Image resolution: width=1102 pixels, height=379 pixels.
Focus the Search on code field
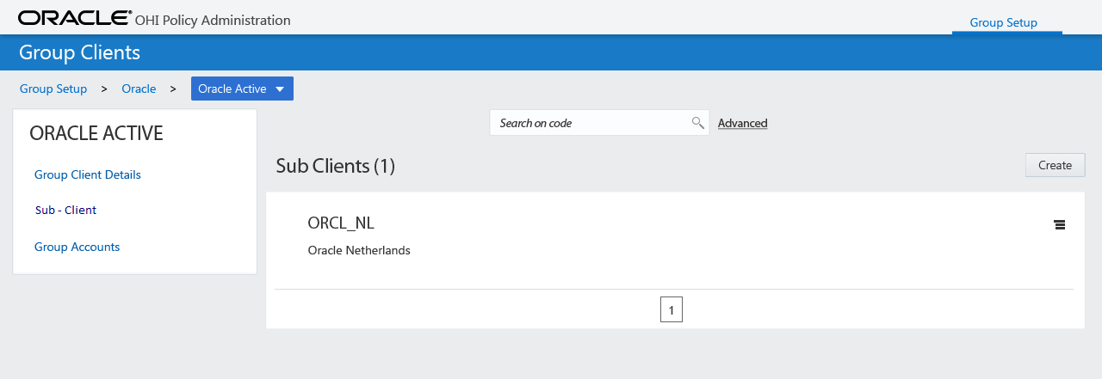click(x=599, y=123)
